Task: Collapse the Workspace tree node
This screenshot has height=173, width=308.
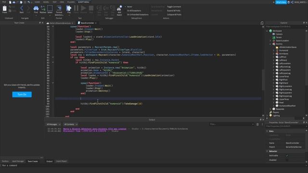Action: pyautogui.click(x=267, y=31)
